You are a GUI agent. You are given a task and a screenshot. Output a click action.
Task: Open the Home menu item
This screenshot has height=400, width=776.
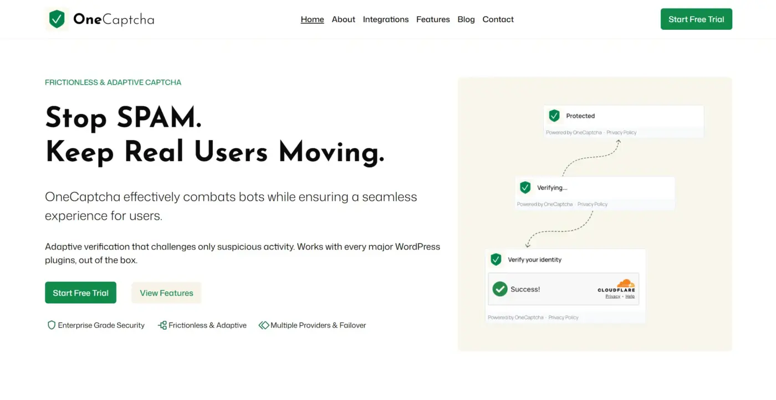pos(313,19)
